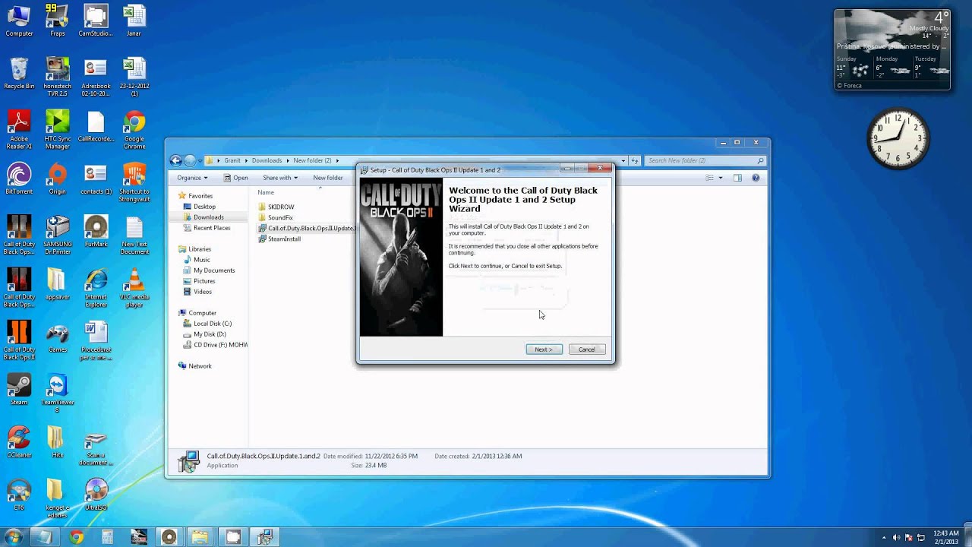Select the UltraISO desktop icon
The height and width of the screenshot is (547, 972).
[x=96, y=494]
